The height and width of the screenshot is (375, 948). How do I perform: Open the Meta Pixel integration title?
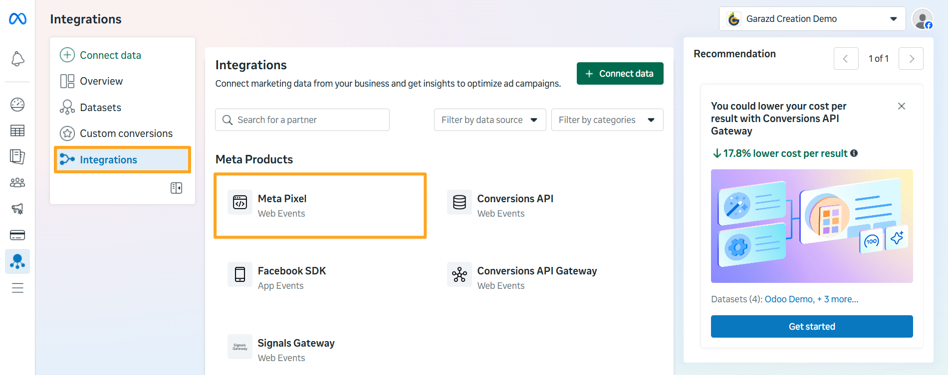(x=282, y=199)
